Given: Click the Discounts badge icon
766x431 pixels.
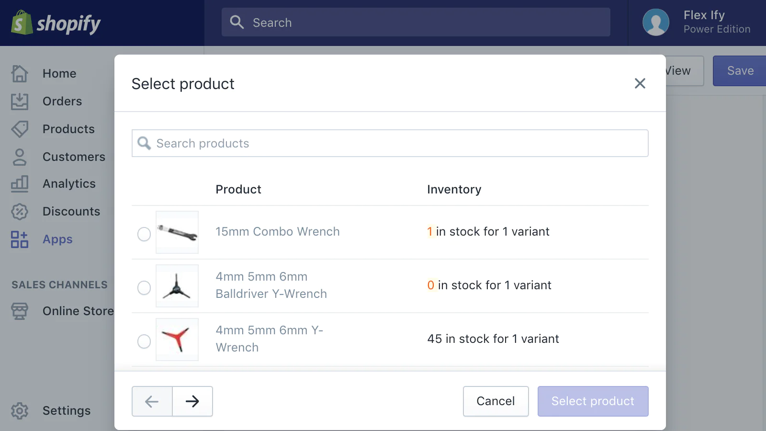Looking at the screenshot, I should tap(20, 212).
